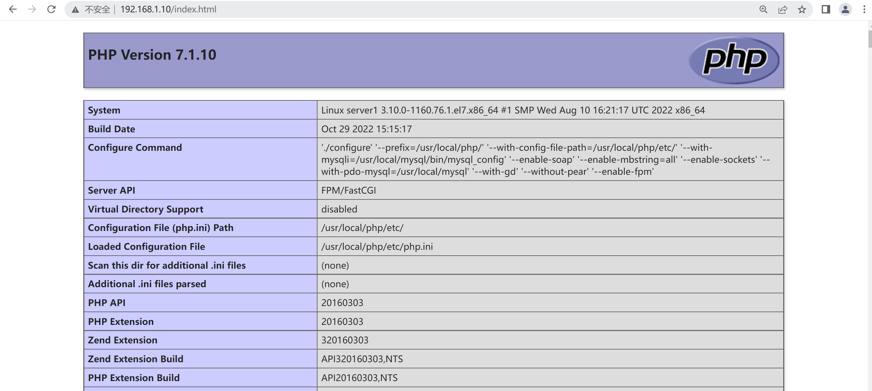Select the System row label
This screenshot has width=872, height=391.
[104, 110]
